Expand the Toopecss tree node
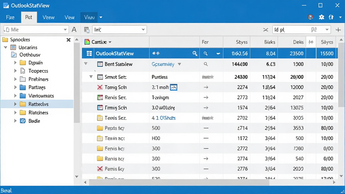 point(15,71)
